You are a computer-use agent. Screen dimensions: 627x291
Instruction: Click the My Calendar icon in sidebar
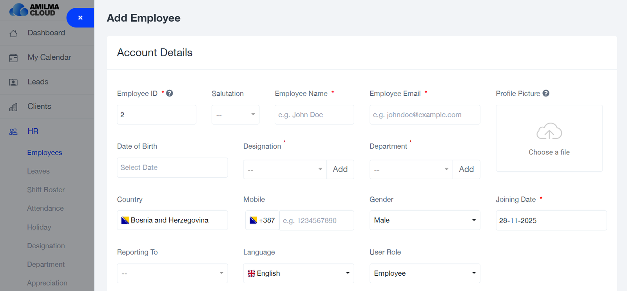[x=13, y=58]
